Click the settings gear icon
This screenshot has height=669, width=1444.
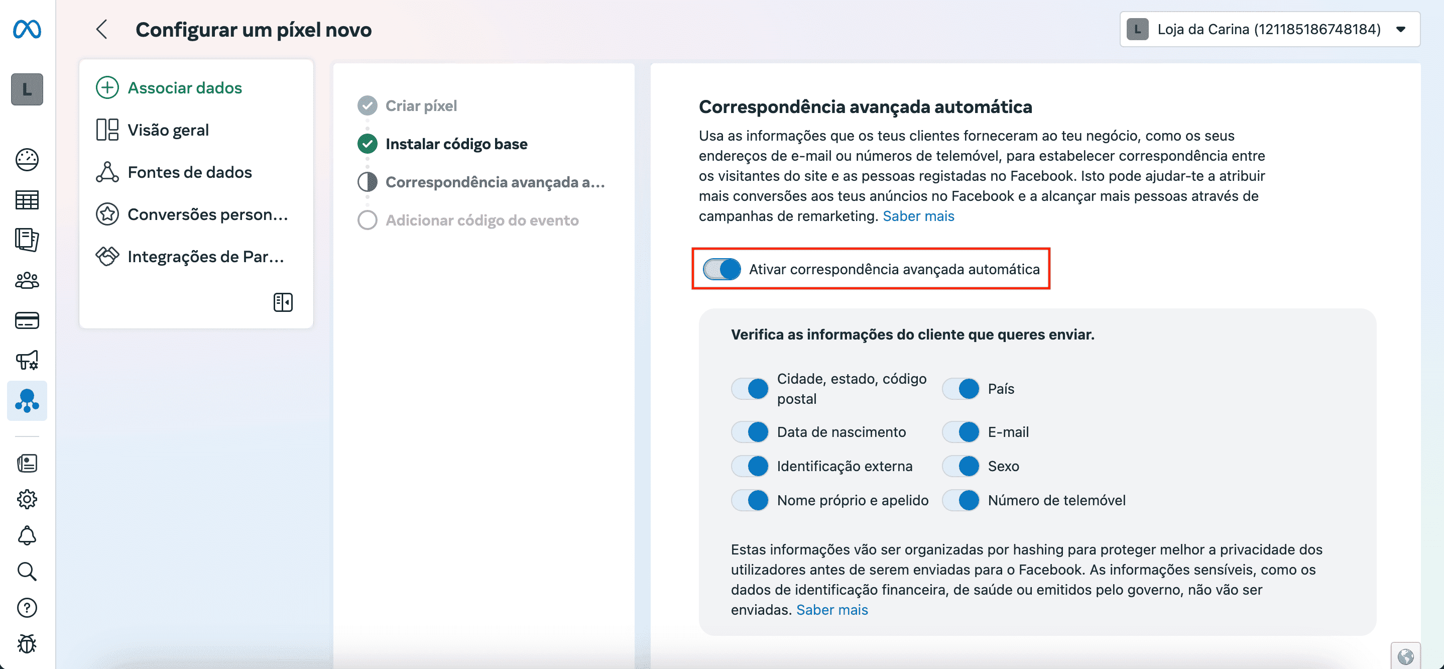click(x=27, y=499)
